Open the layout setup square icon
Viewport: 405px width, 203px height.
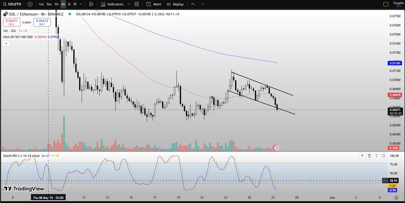tap(385, 4)
